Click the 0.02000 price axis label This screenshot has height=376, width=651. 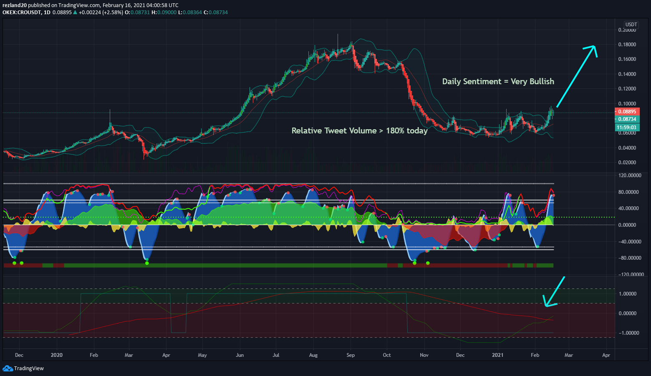627,163
